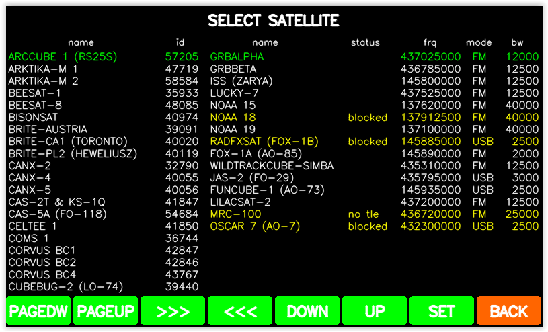The width and height of the screenshot is (548, 332).
Task: Click the GRBBETA frequency entry
Action: pos(375,69)
